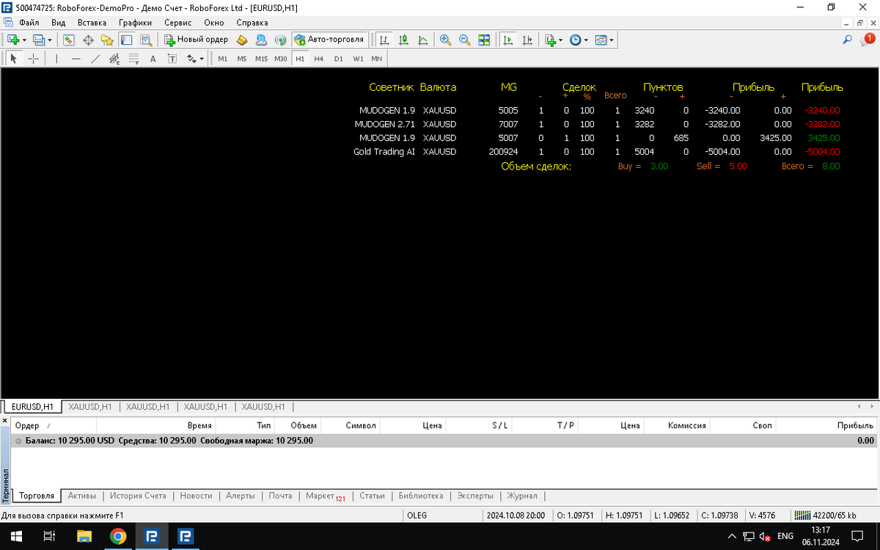Screen dimensions: 880x550
Task: Open Chrome from the taskbar
Action: [118, 536]
